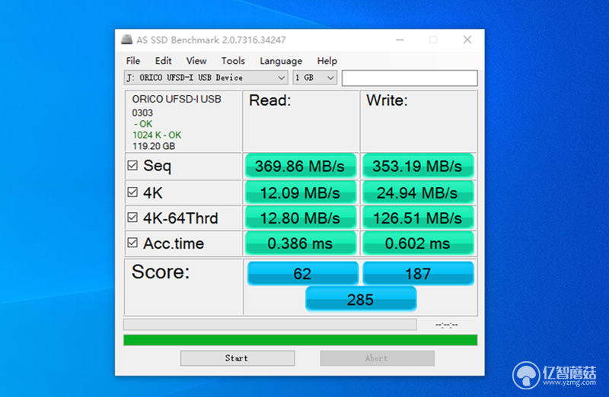Viewport: 609px width, 397px height.
Task: Click the read access time 0.386 ms
Action: point(300,243)
